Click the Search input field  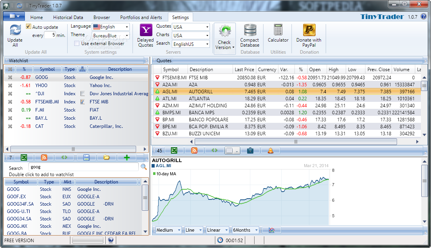pos(84,167)
